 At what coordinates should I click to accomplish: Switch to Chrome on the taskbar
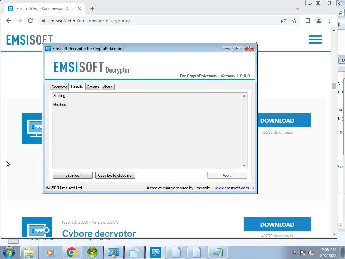point(71,252)
